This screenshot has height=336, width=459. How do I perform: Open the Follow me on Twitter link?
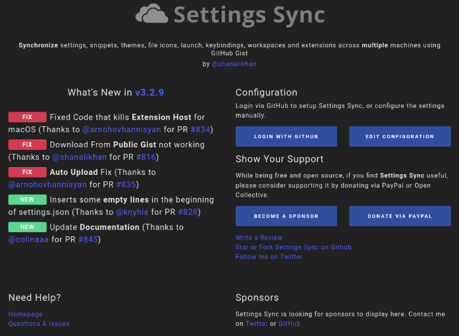pyautogui.click(x=269, y=257)
